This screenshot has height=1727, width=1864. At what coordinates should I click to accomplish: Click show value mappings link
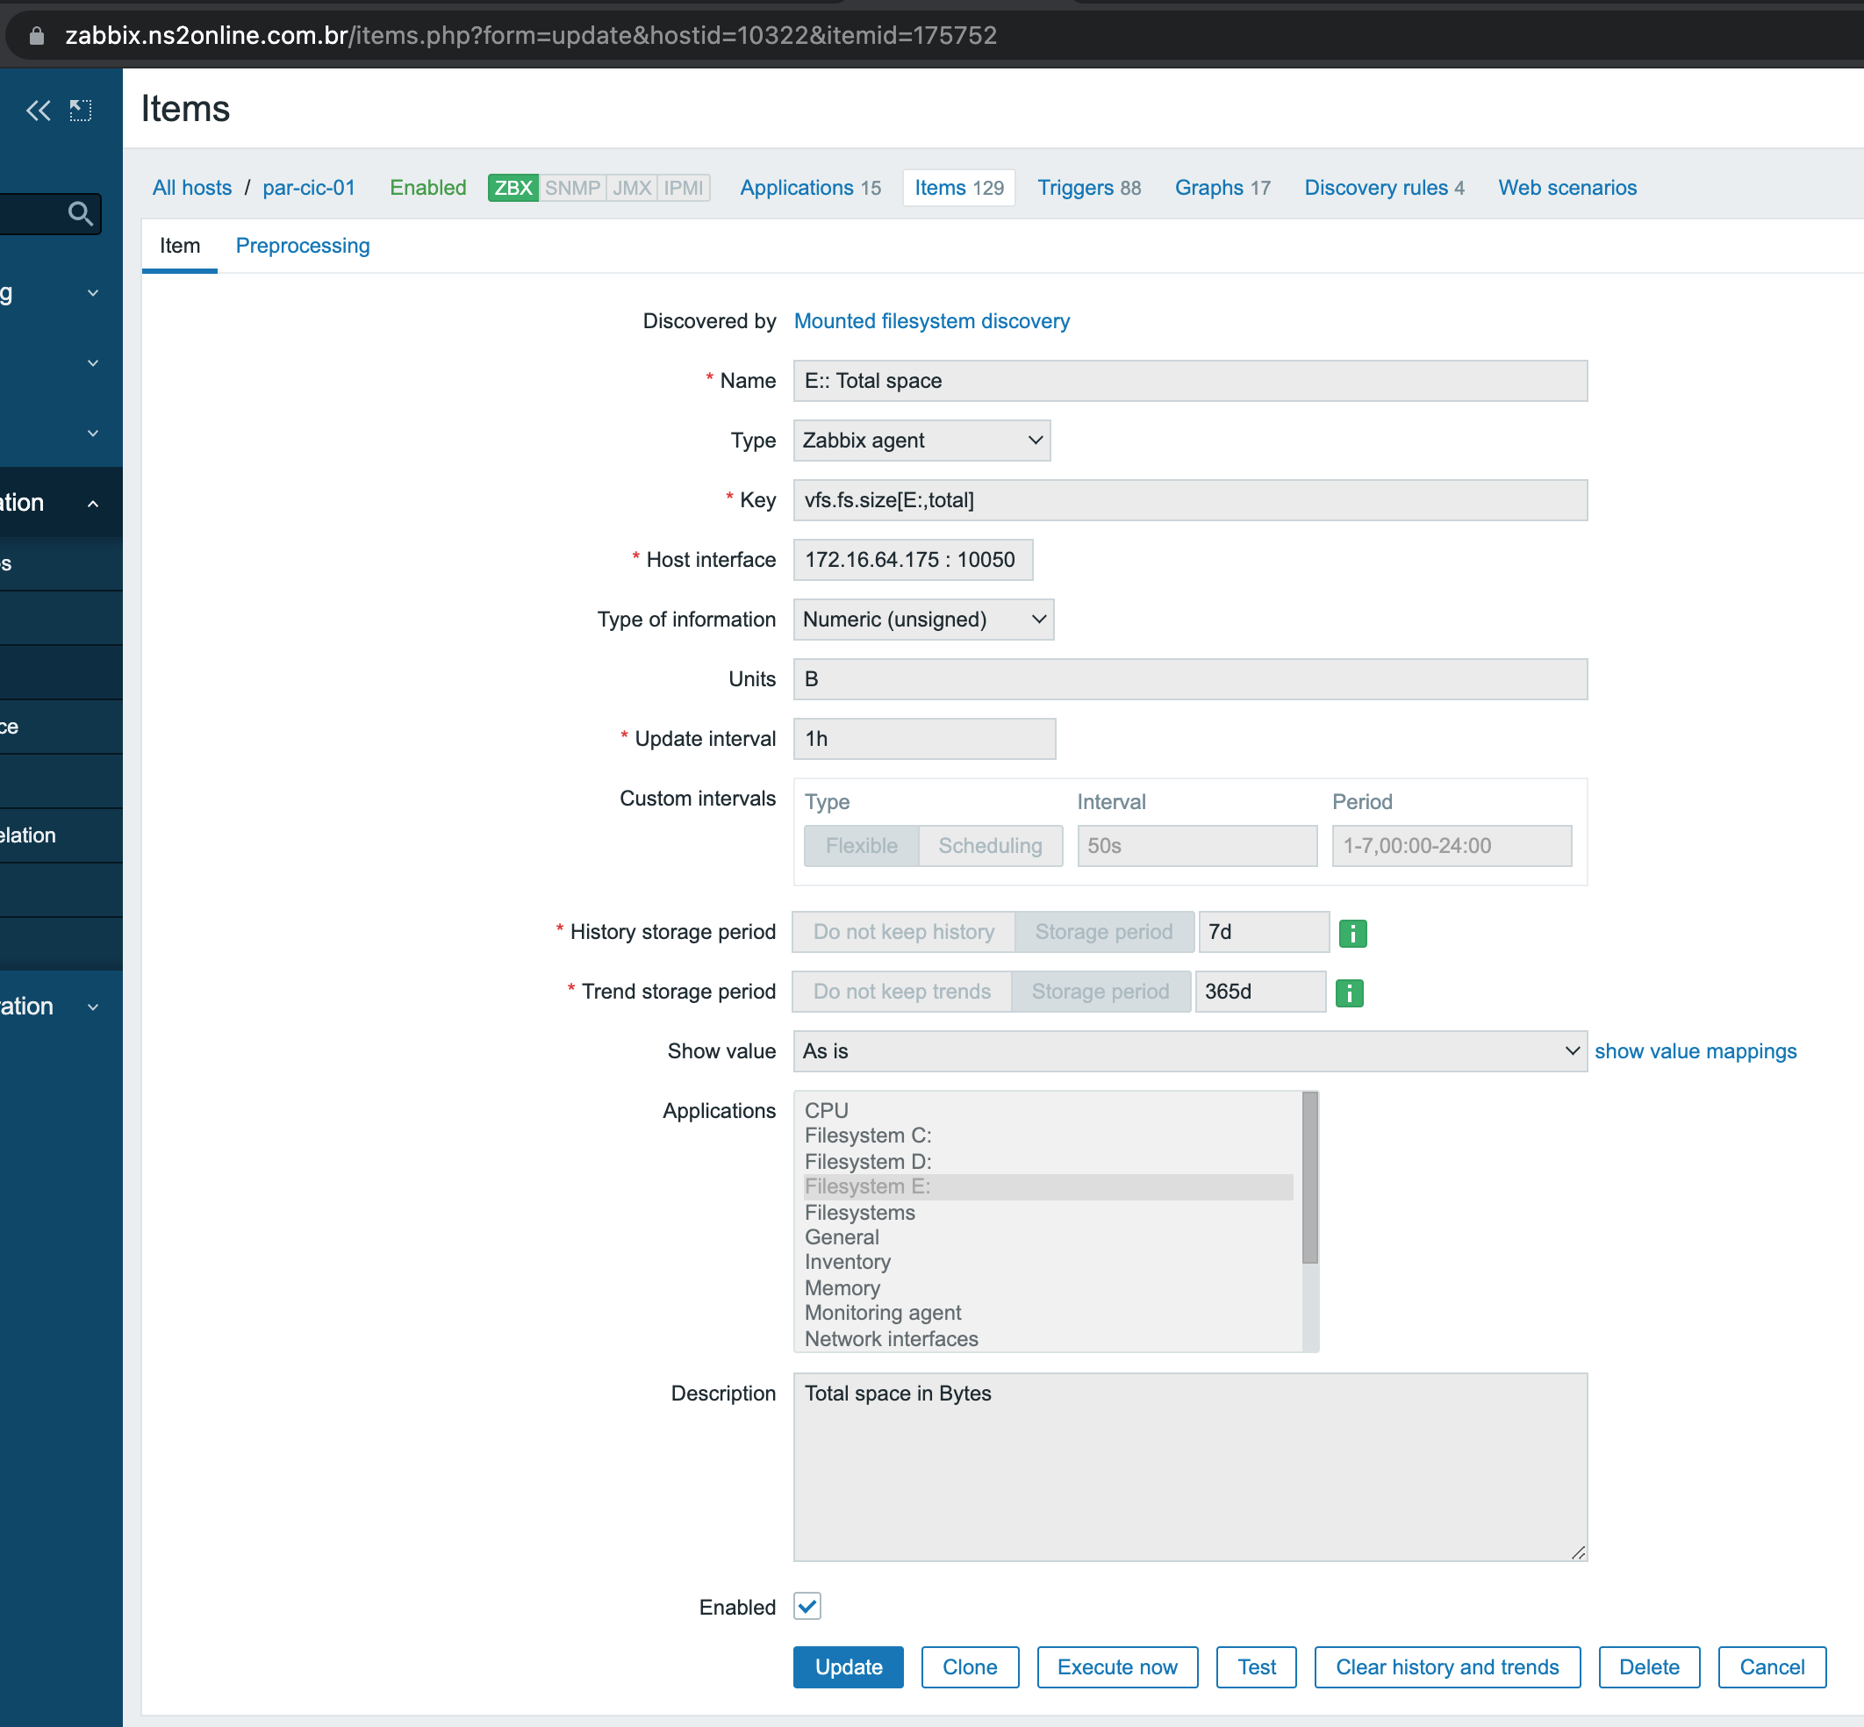coord(1695,1051)
